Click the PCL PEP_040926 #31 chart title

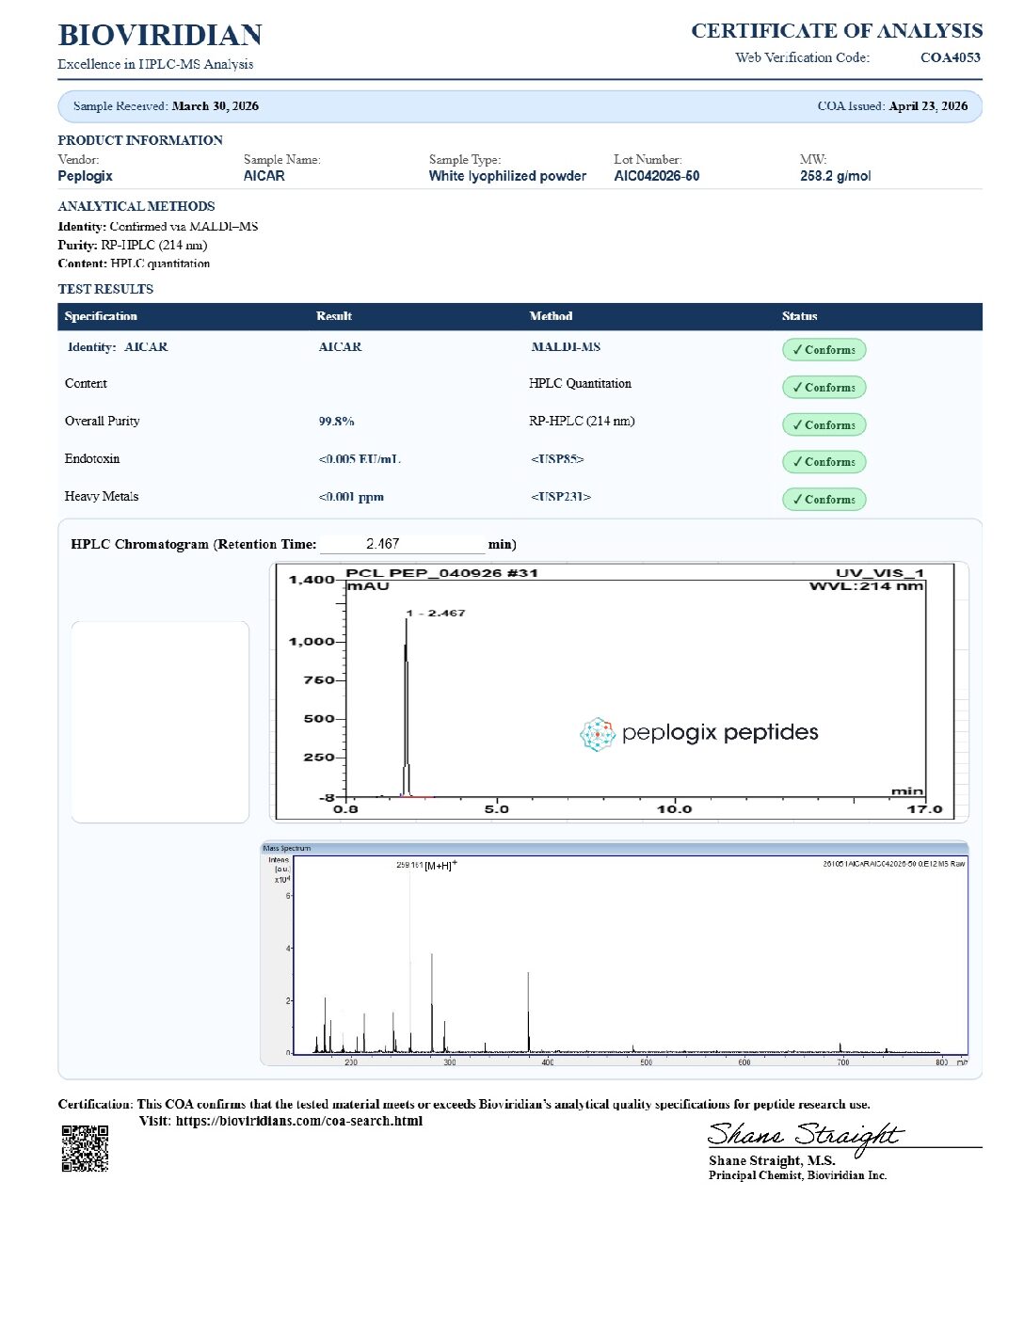[441, 572]
